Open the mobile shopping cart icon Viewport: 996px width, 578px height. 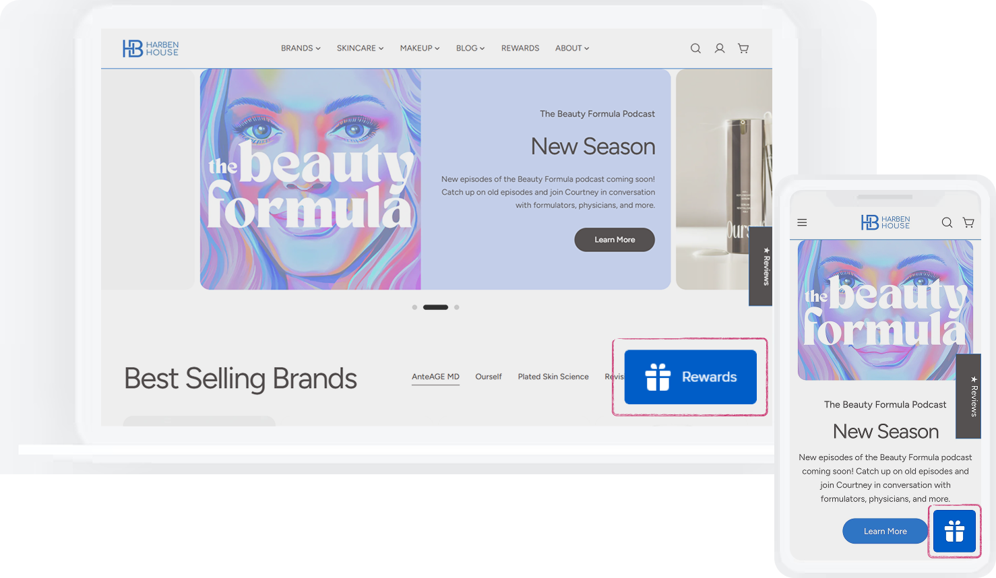click(x=968, y=222)
